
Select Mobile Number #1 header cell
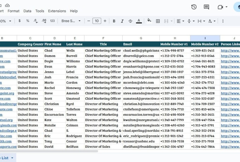tap(175, 44)
